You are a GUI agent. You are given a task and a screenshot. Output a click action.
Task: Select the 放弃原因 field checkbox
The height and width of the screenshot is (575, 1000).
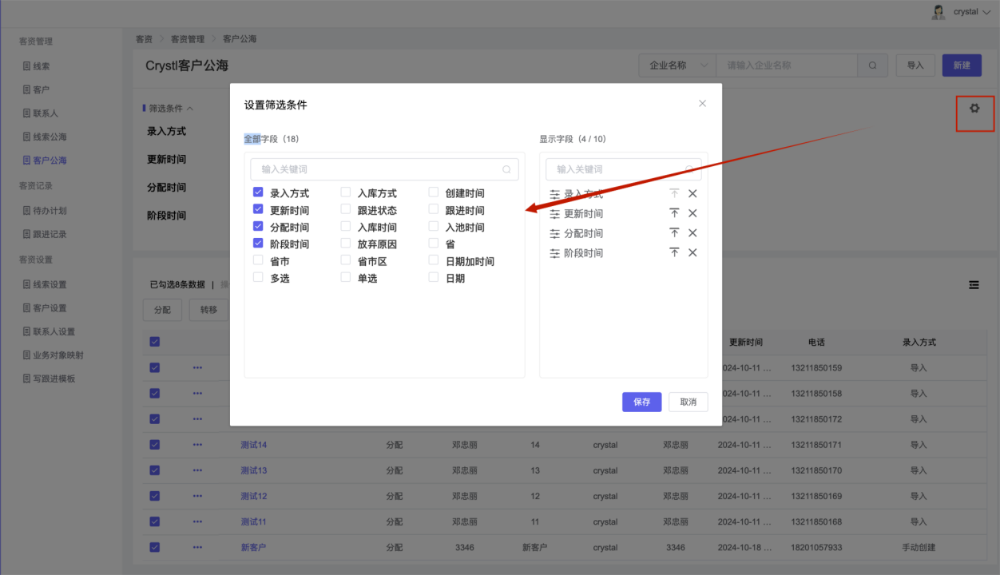(346, 243)
